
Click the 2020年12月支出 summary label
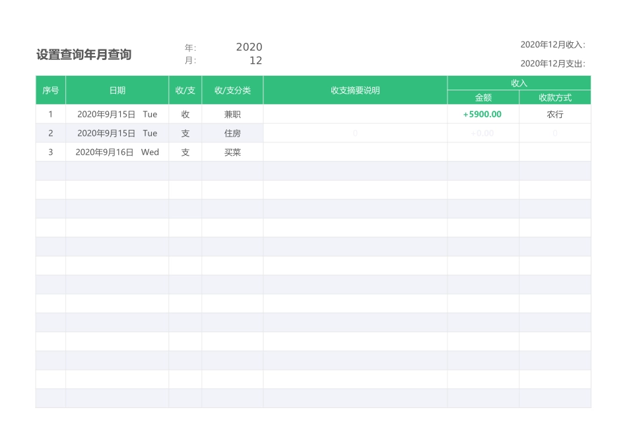pyautogui.click(x=553, y=65)
